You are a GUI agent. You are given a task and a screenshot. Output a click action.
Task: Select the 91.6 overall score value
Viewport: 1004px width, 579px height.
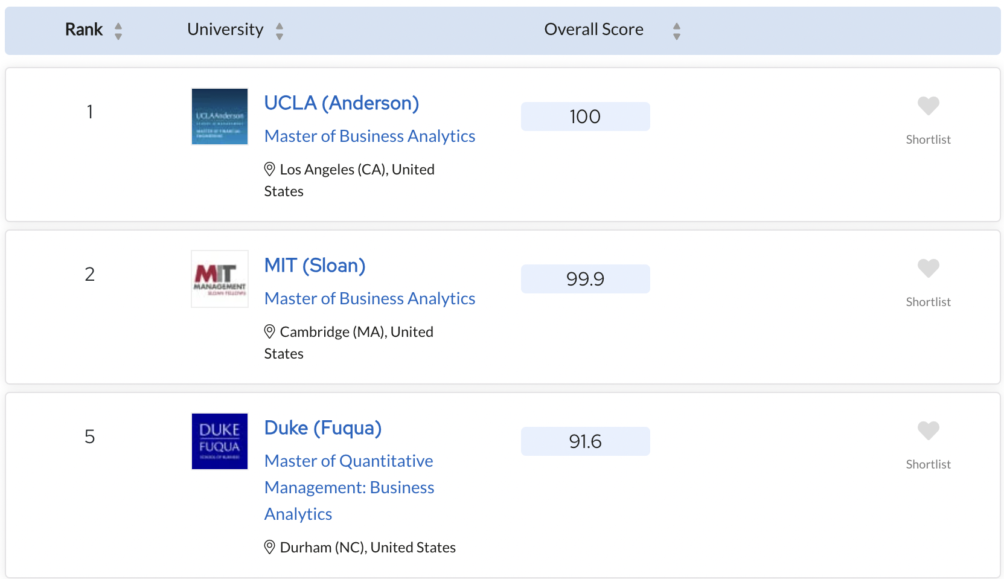click(x=586, y=441)
